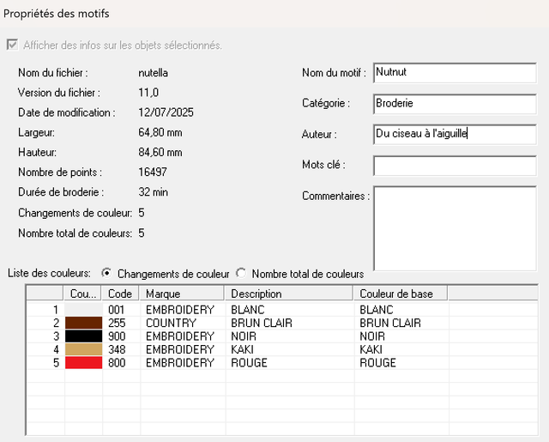Select 'Nombre total de couleurs' radio button
This screenshot has height=442, width=549.
[x=241, y=273]
